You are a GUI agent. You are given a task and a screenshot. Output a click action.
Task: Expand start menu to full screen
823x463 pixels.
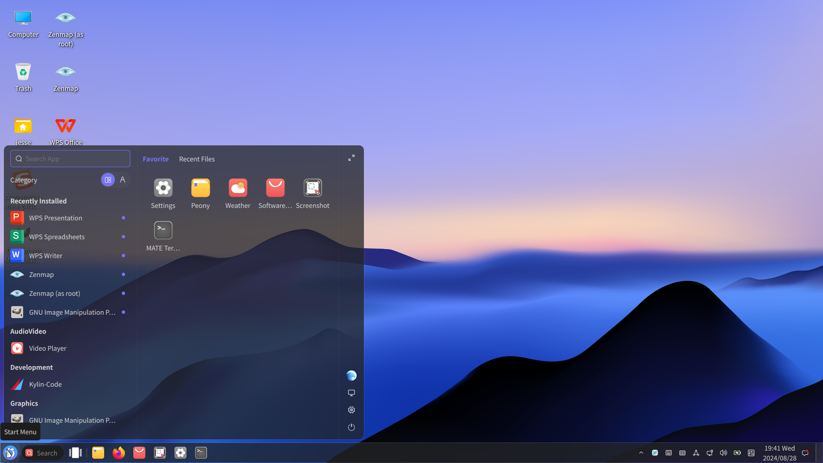coord(351,158)
